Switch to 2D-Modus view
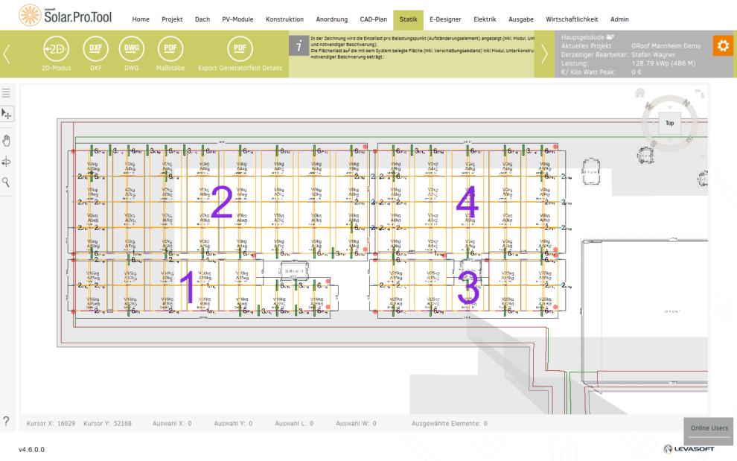Screen dimensions: 737x461 pyautogui.click(x=57, y=50)
